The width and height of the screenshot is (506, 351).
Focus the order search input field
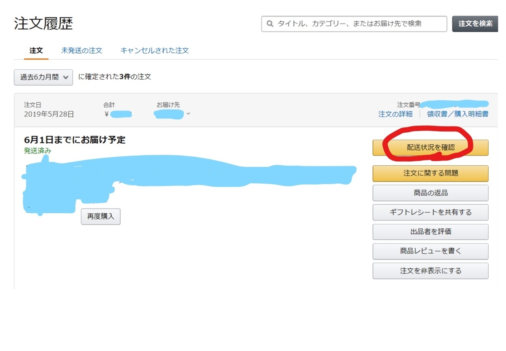[354, 24]
